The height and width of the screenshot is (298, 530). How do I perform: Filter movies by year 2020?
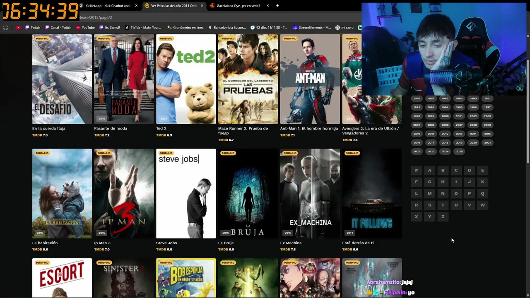click(473, 143)
